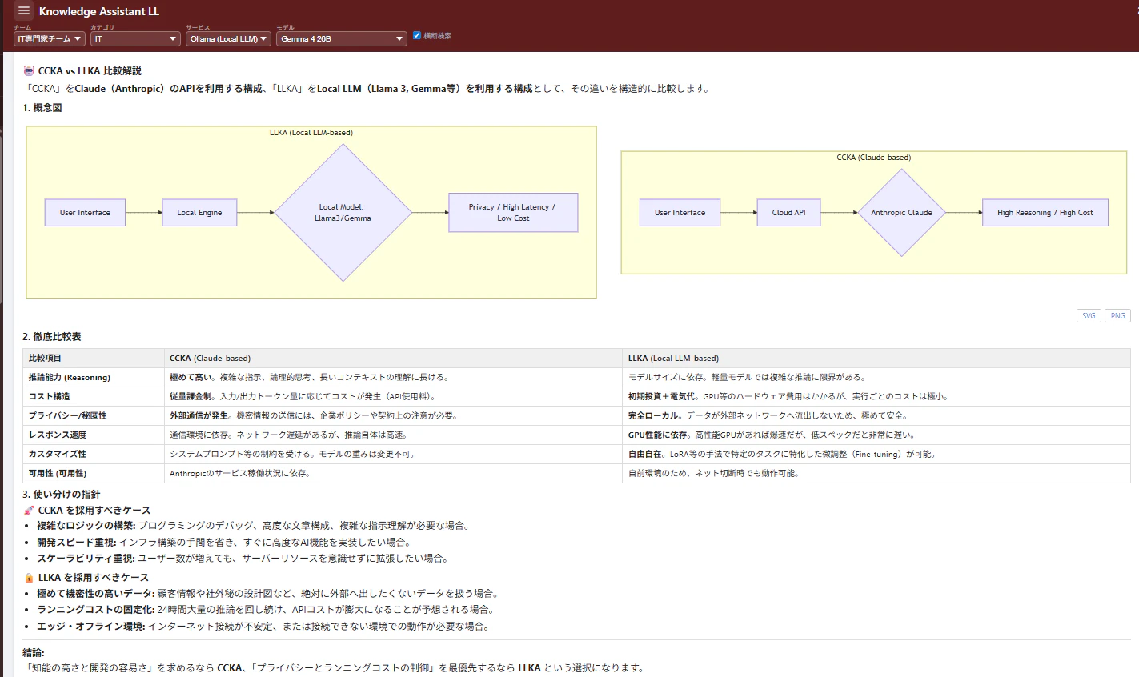Click the Knowledge Assistant LL title
Viewport: 1139px width, 677px height.
99,11
